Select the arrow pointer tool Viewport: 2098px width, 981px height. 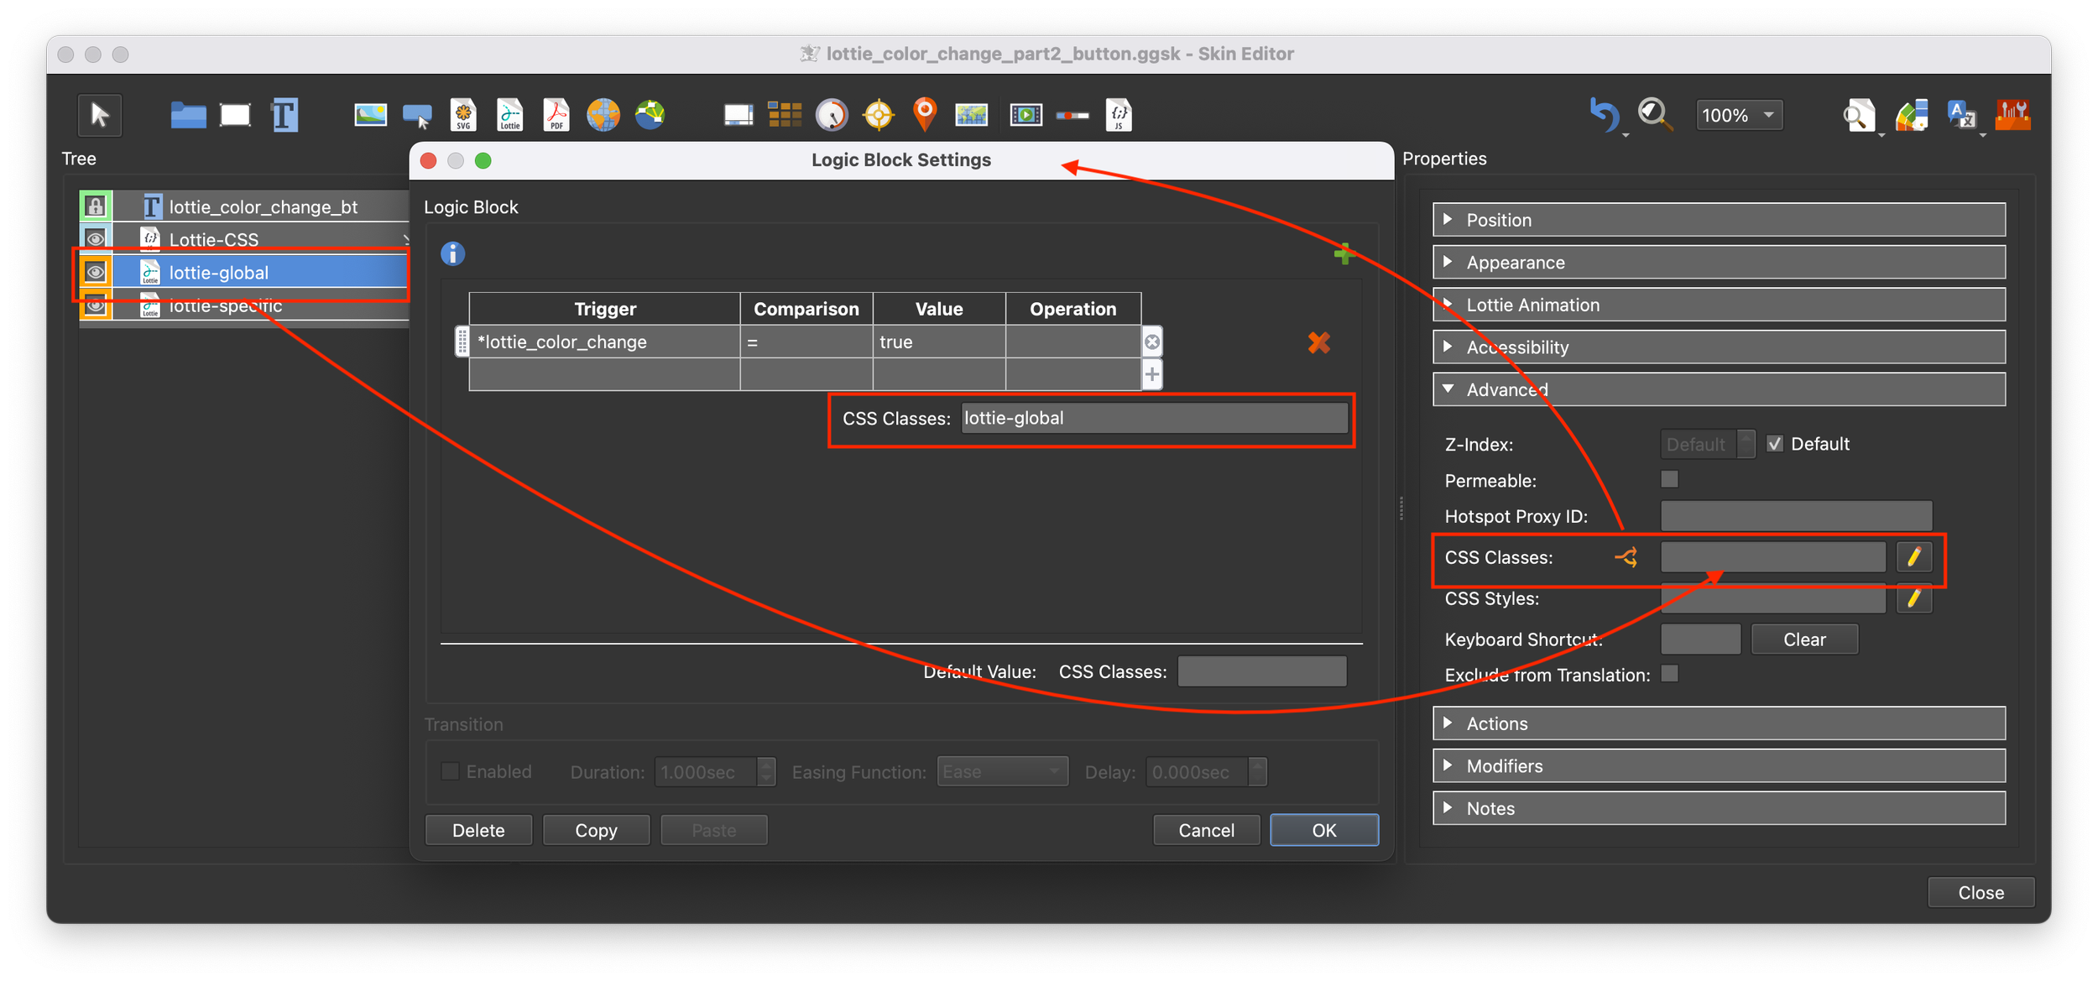(99, 115)
